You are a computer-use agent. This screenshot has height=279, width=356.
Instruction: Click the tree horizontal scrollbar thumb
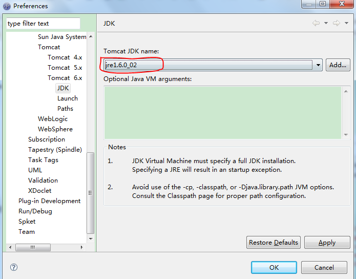point(33,247)
